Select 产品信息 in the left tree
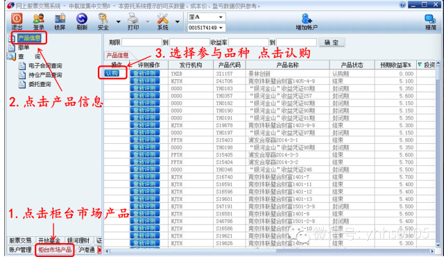Viewport: 444px width, 257px height. (29, 38)
